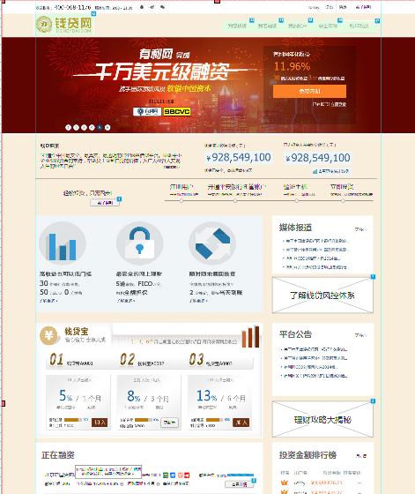
Task: Open the bar-chart link under the right amount
Action: 331,171
